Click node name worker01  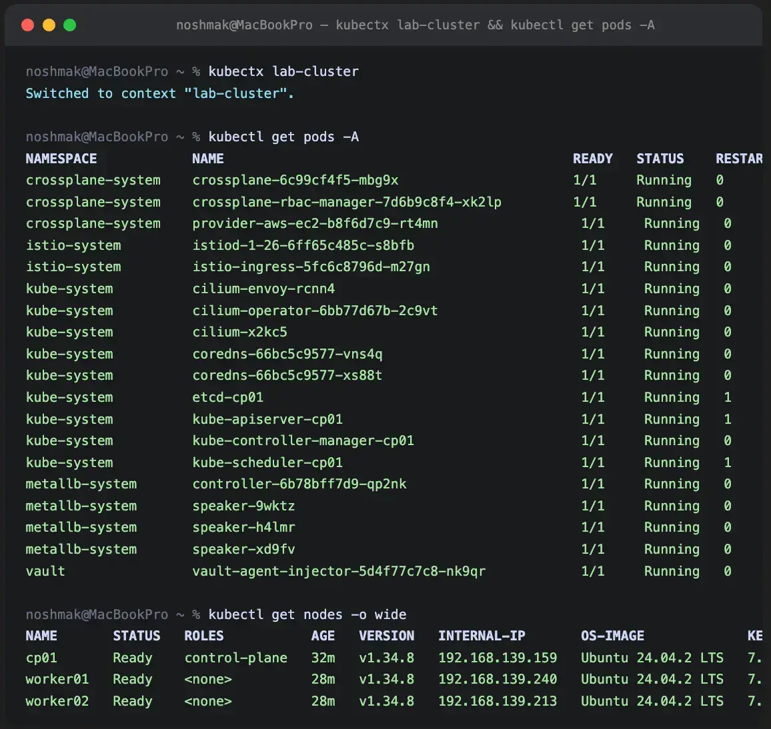pyautogui.click(x=57, y=680)
